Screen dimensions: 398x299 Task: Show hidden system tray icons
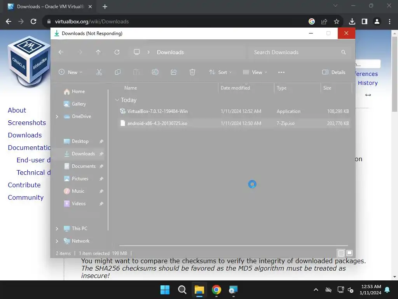(316, 290)
